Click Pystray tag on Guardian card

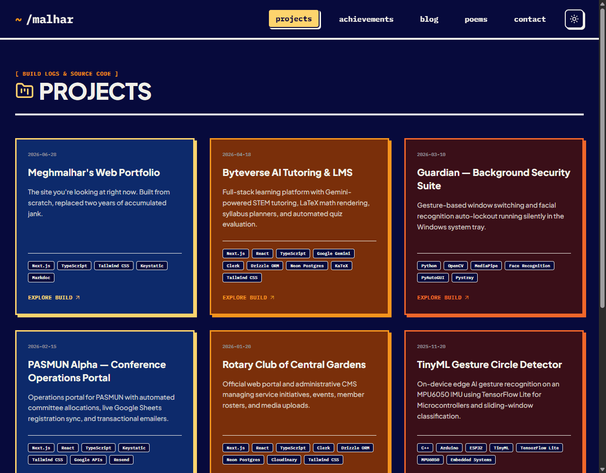(x=464, y=278)
